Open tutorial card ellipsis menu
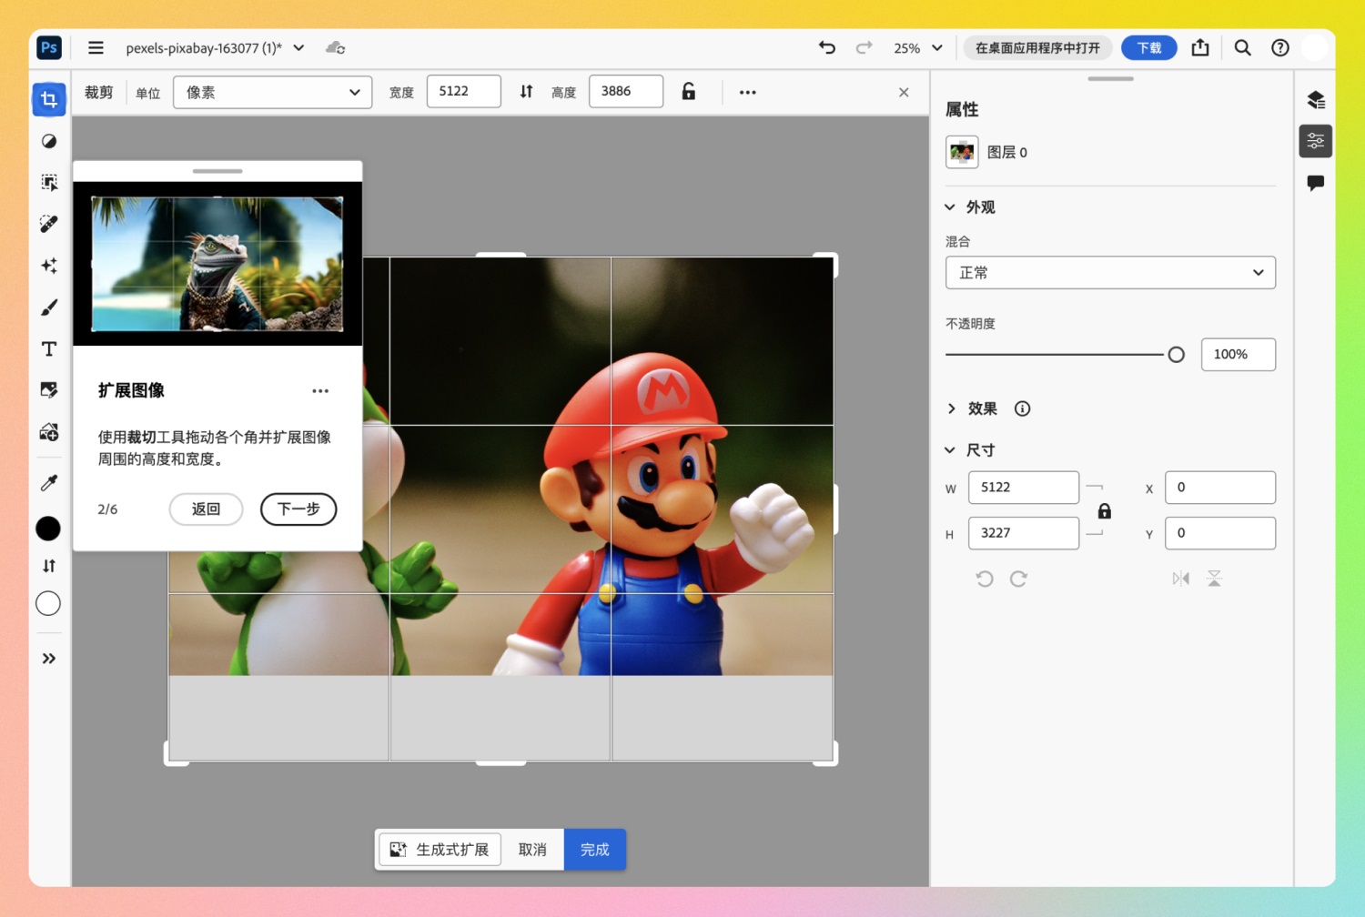Viewport: 1365px width, 917px height. coord(320,391)
